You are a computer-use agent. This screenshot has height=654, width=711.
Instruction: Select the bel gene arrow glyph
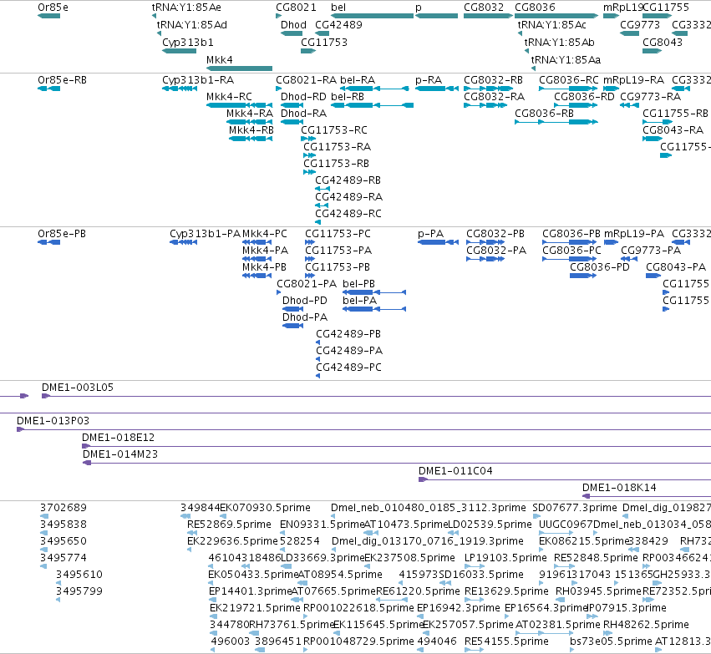[373, 16]
